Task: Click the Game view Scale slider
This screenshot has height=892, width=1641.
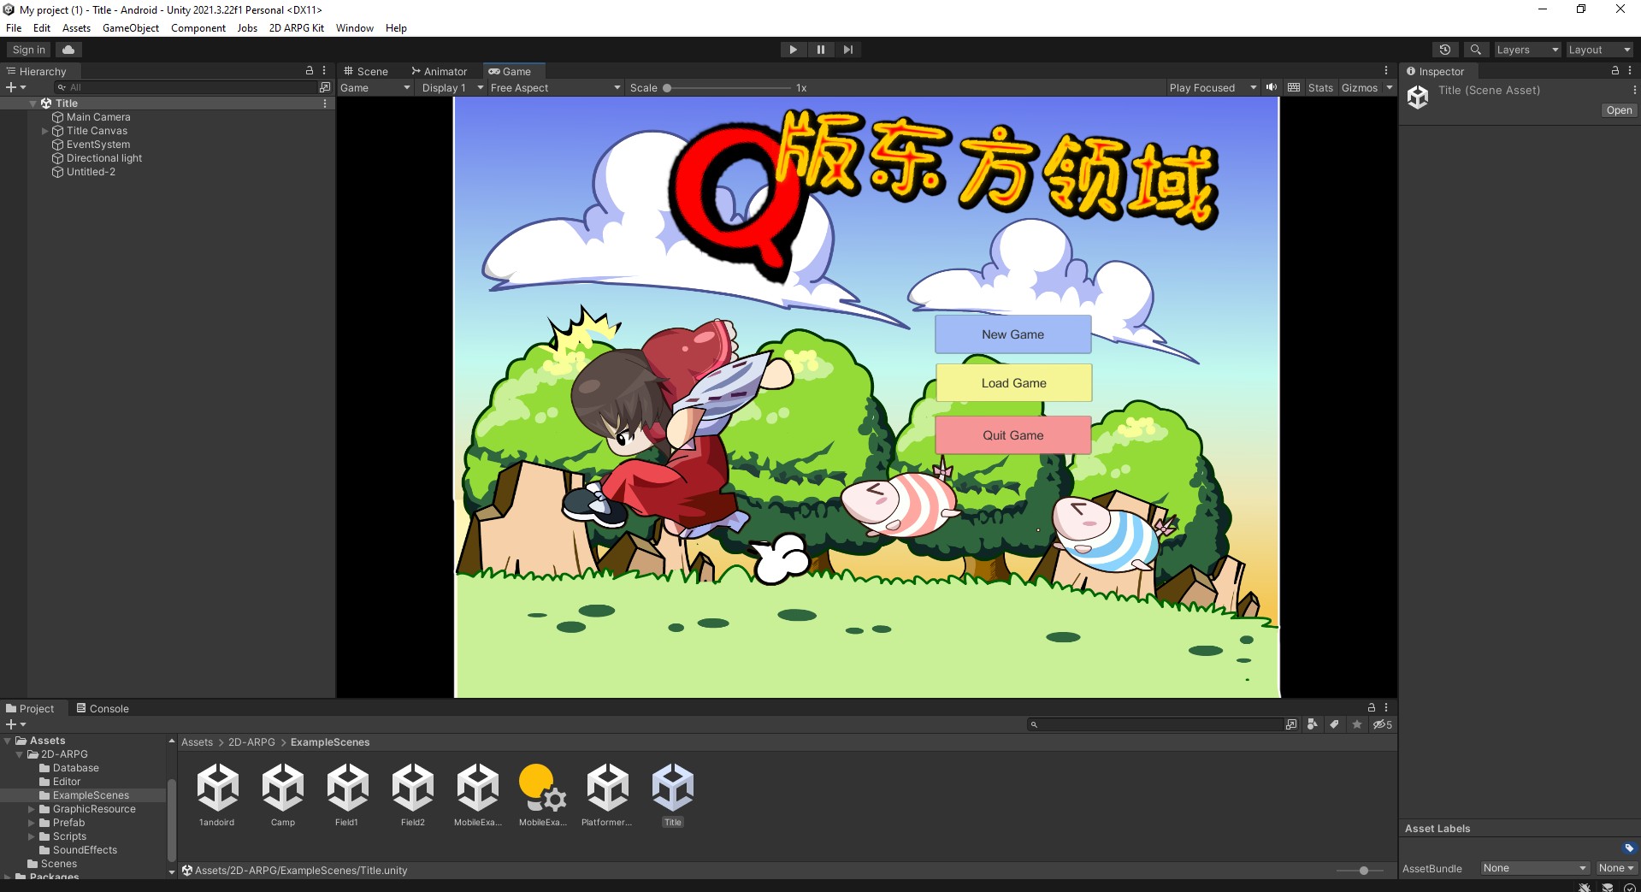Action: pos(729,87)
